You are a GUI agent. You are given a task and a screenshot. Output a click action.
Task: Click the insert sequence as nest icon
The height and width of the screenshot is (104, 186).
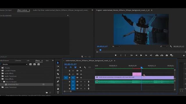pos(66,67)
